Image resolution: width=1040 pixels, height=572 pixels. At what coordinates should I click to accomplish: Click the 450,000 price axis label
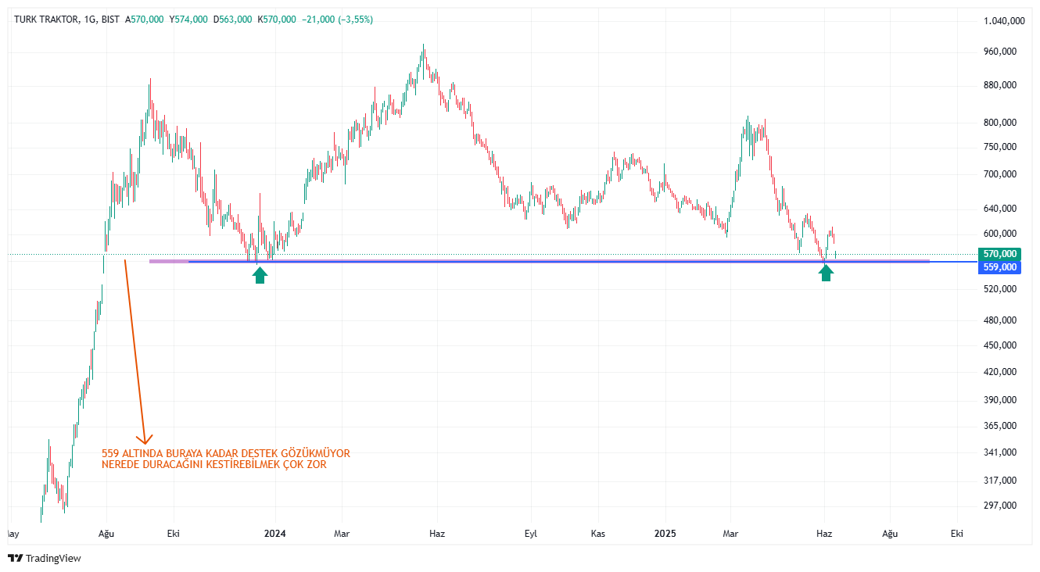[1000, 345]
